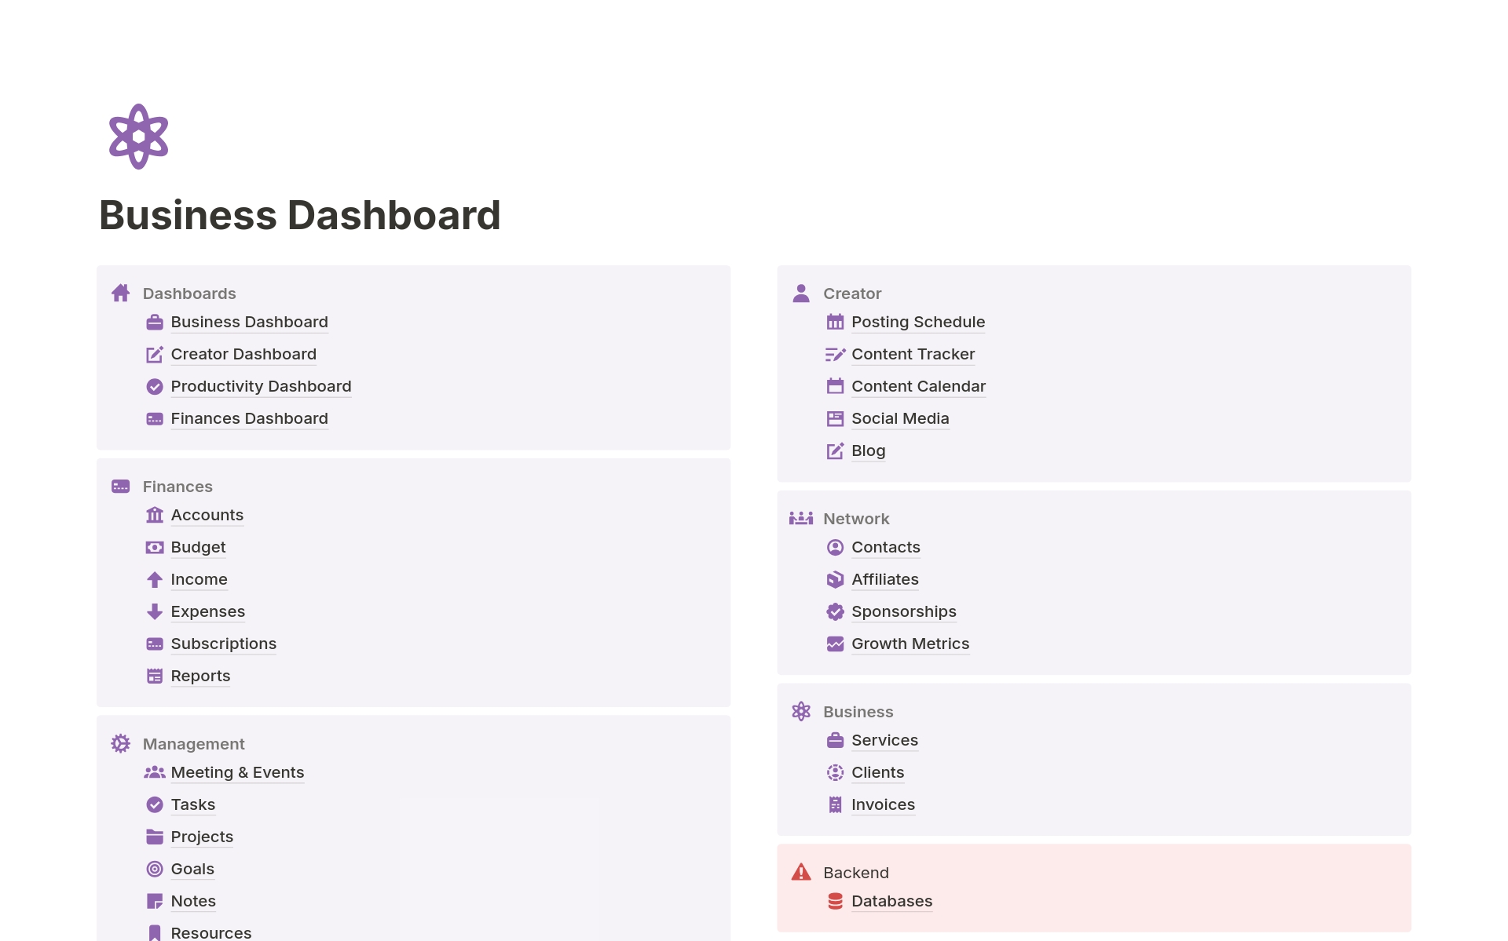The image size is (1508, 941).
Task: Click the briefcase icon next to Services
Action: pyautogui.click(x=835, y=740)
